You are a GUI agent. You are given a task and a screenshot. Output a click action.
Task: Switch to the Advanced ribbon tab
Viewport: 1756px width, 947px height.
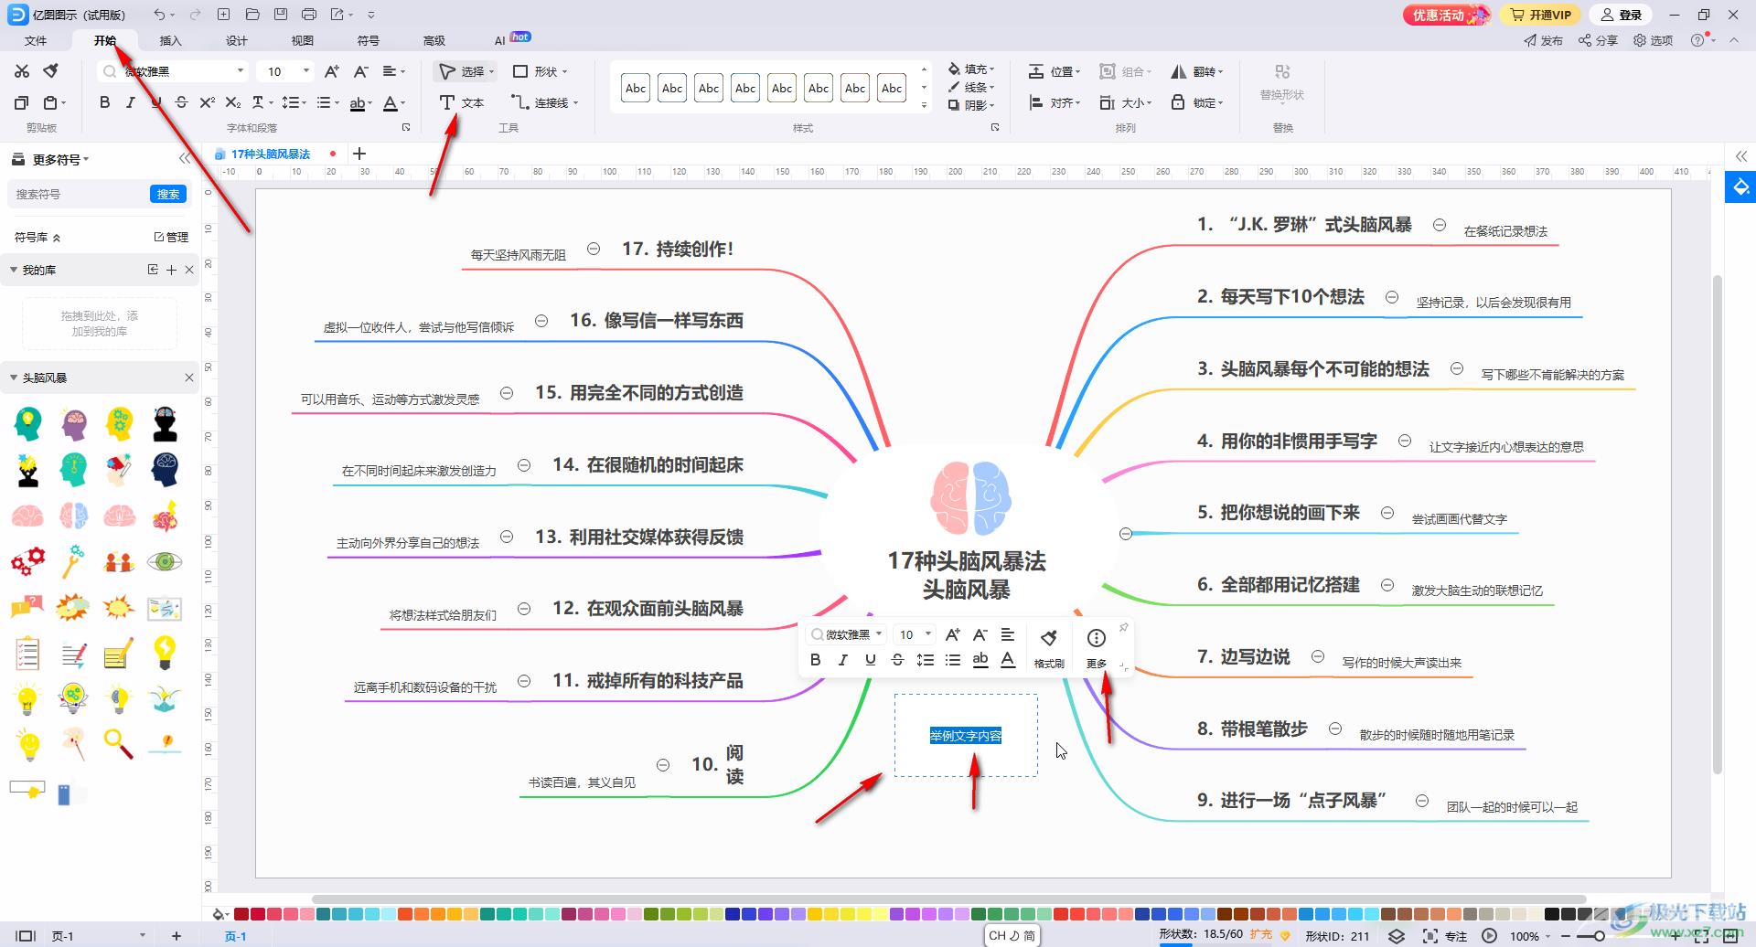pos(434,40)
